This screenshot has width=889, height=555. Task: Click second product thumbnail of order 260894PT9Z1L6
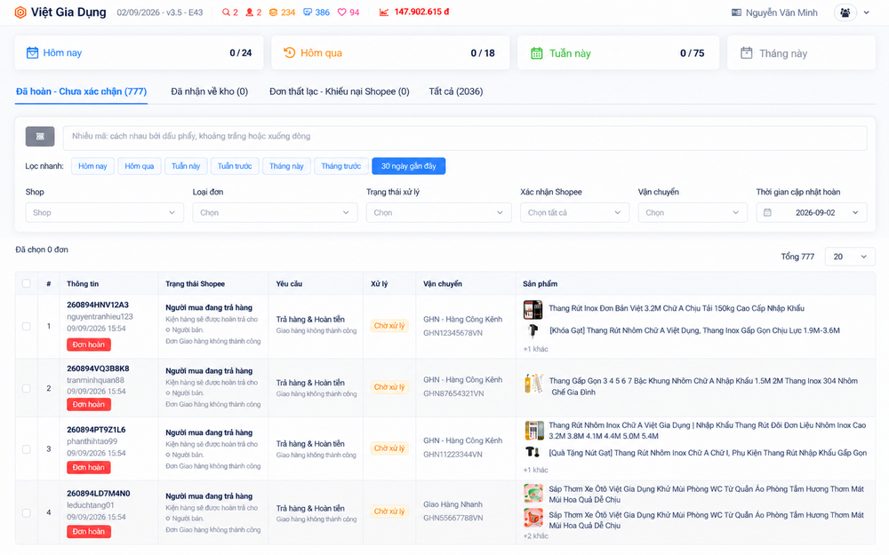533,452
